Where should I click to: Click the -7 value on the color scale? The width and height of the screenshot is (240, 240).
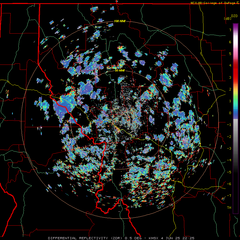229,196
